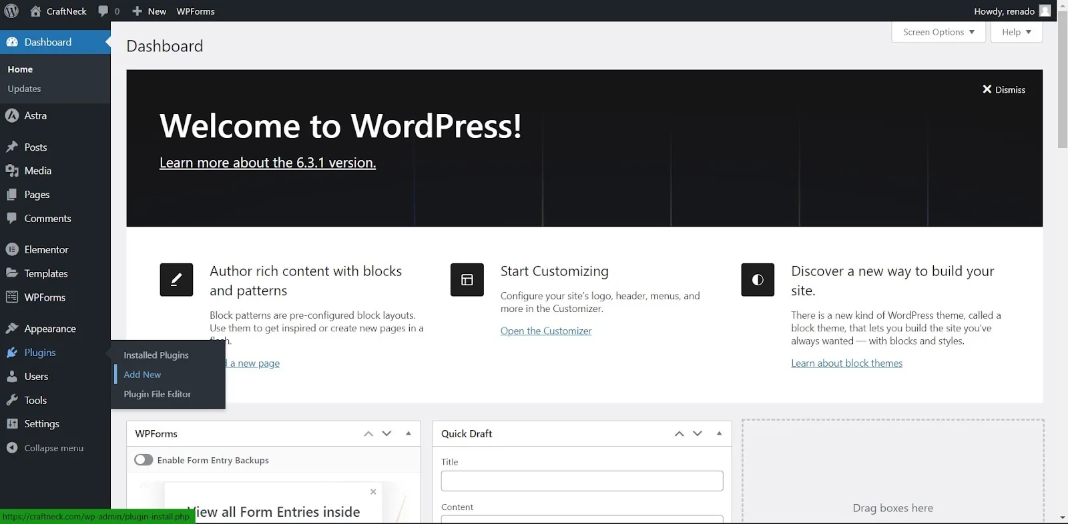
Task: Click the New button in admin bar
Action: click(149, 11)
